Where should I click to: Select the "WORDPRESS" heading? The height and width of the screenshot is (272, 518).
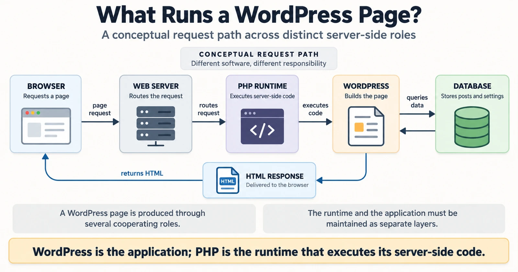tap(366, 86)
